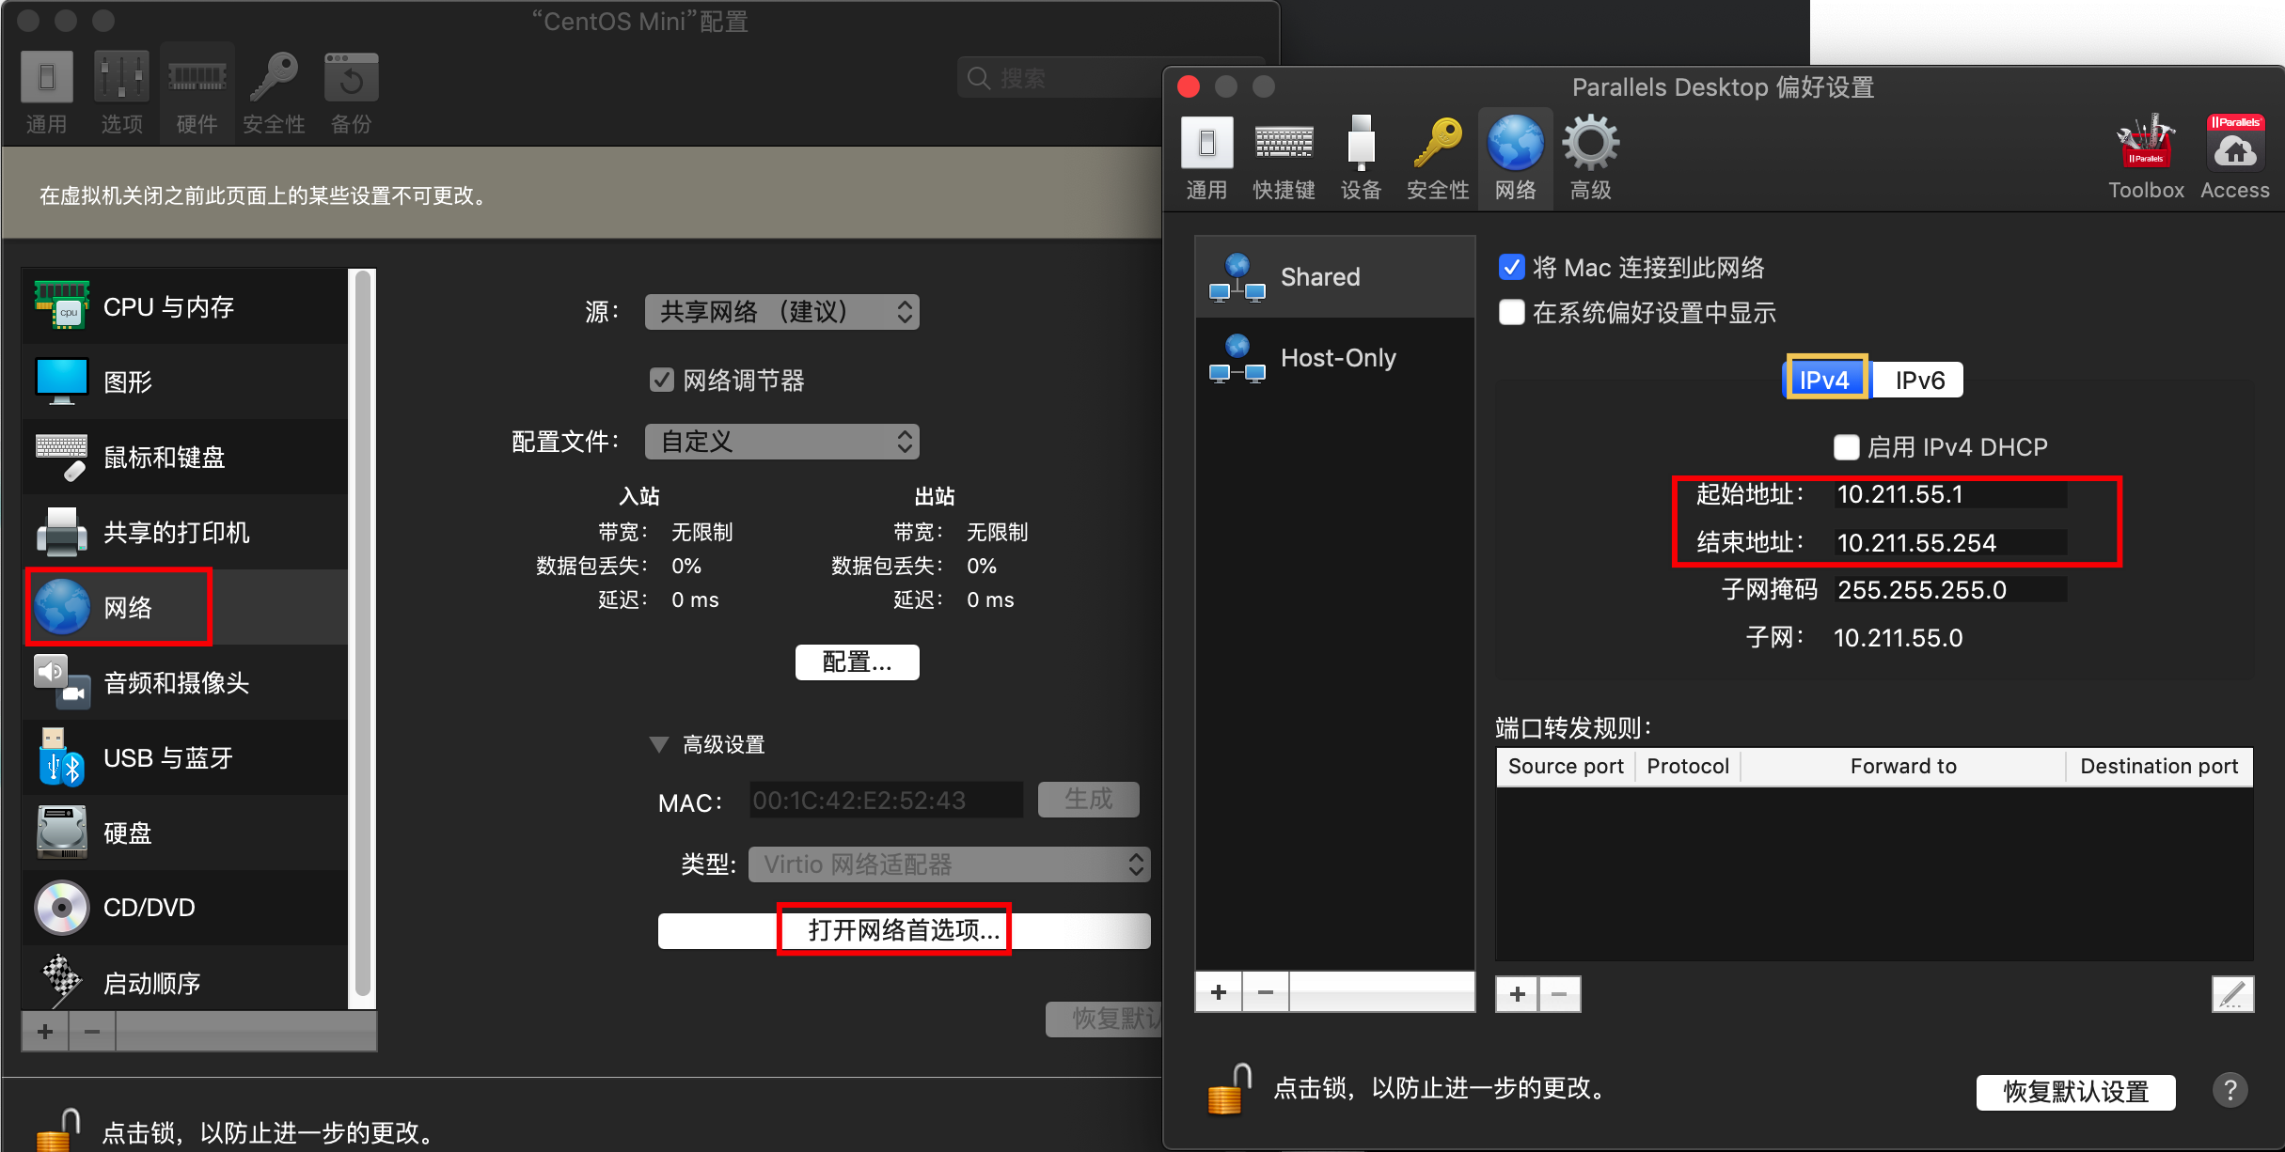This screenshot has height=1152, width=2285.
Task: Open the 源 共享网络 dropdown
Action: pyautogui.click(x=781, y=312)
